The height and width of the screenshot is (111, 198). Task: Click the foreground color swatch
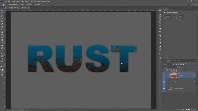[1, 69]
